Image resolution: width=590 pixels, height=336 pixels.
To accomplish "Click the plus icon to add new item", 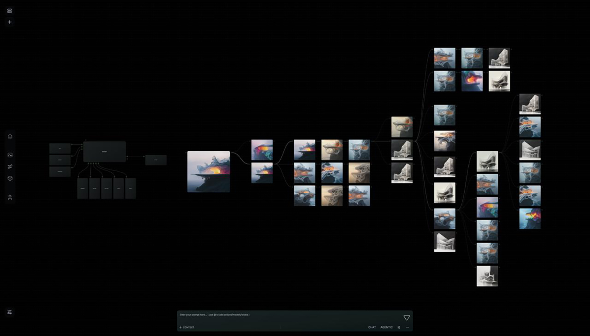I will [x=10, y=22].
